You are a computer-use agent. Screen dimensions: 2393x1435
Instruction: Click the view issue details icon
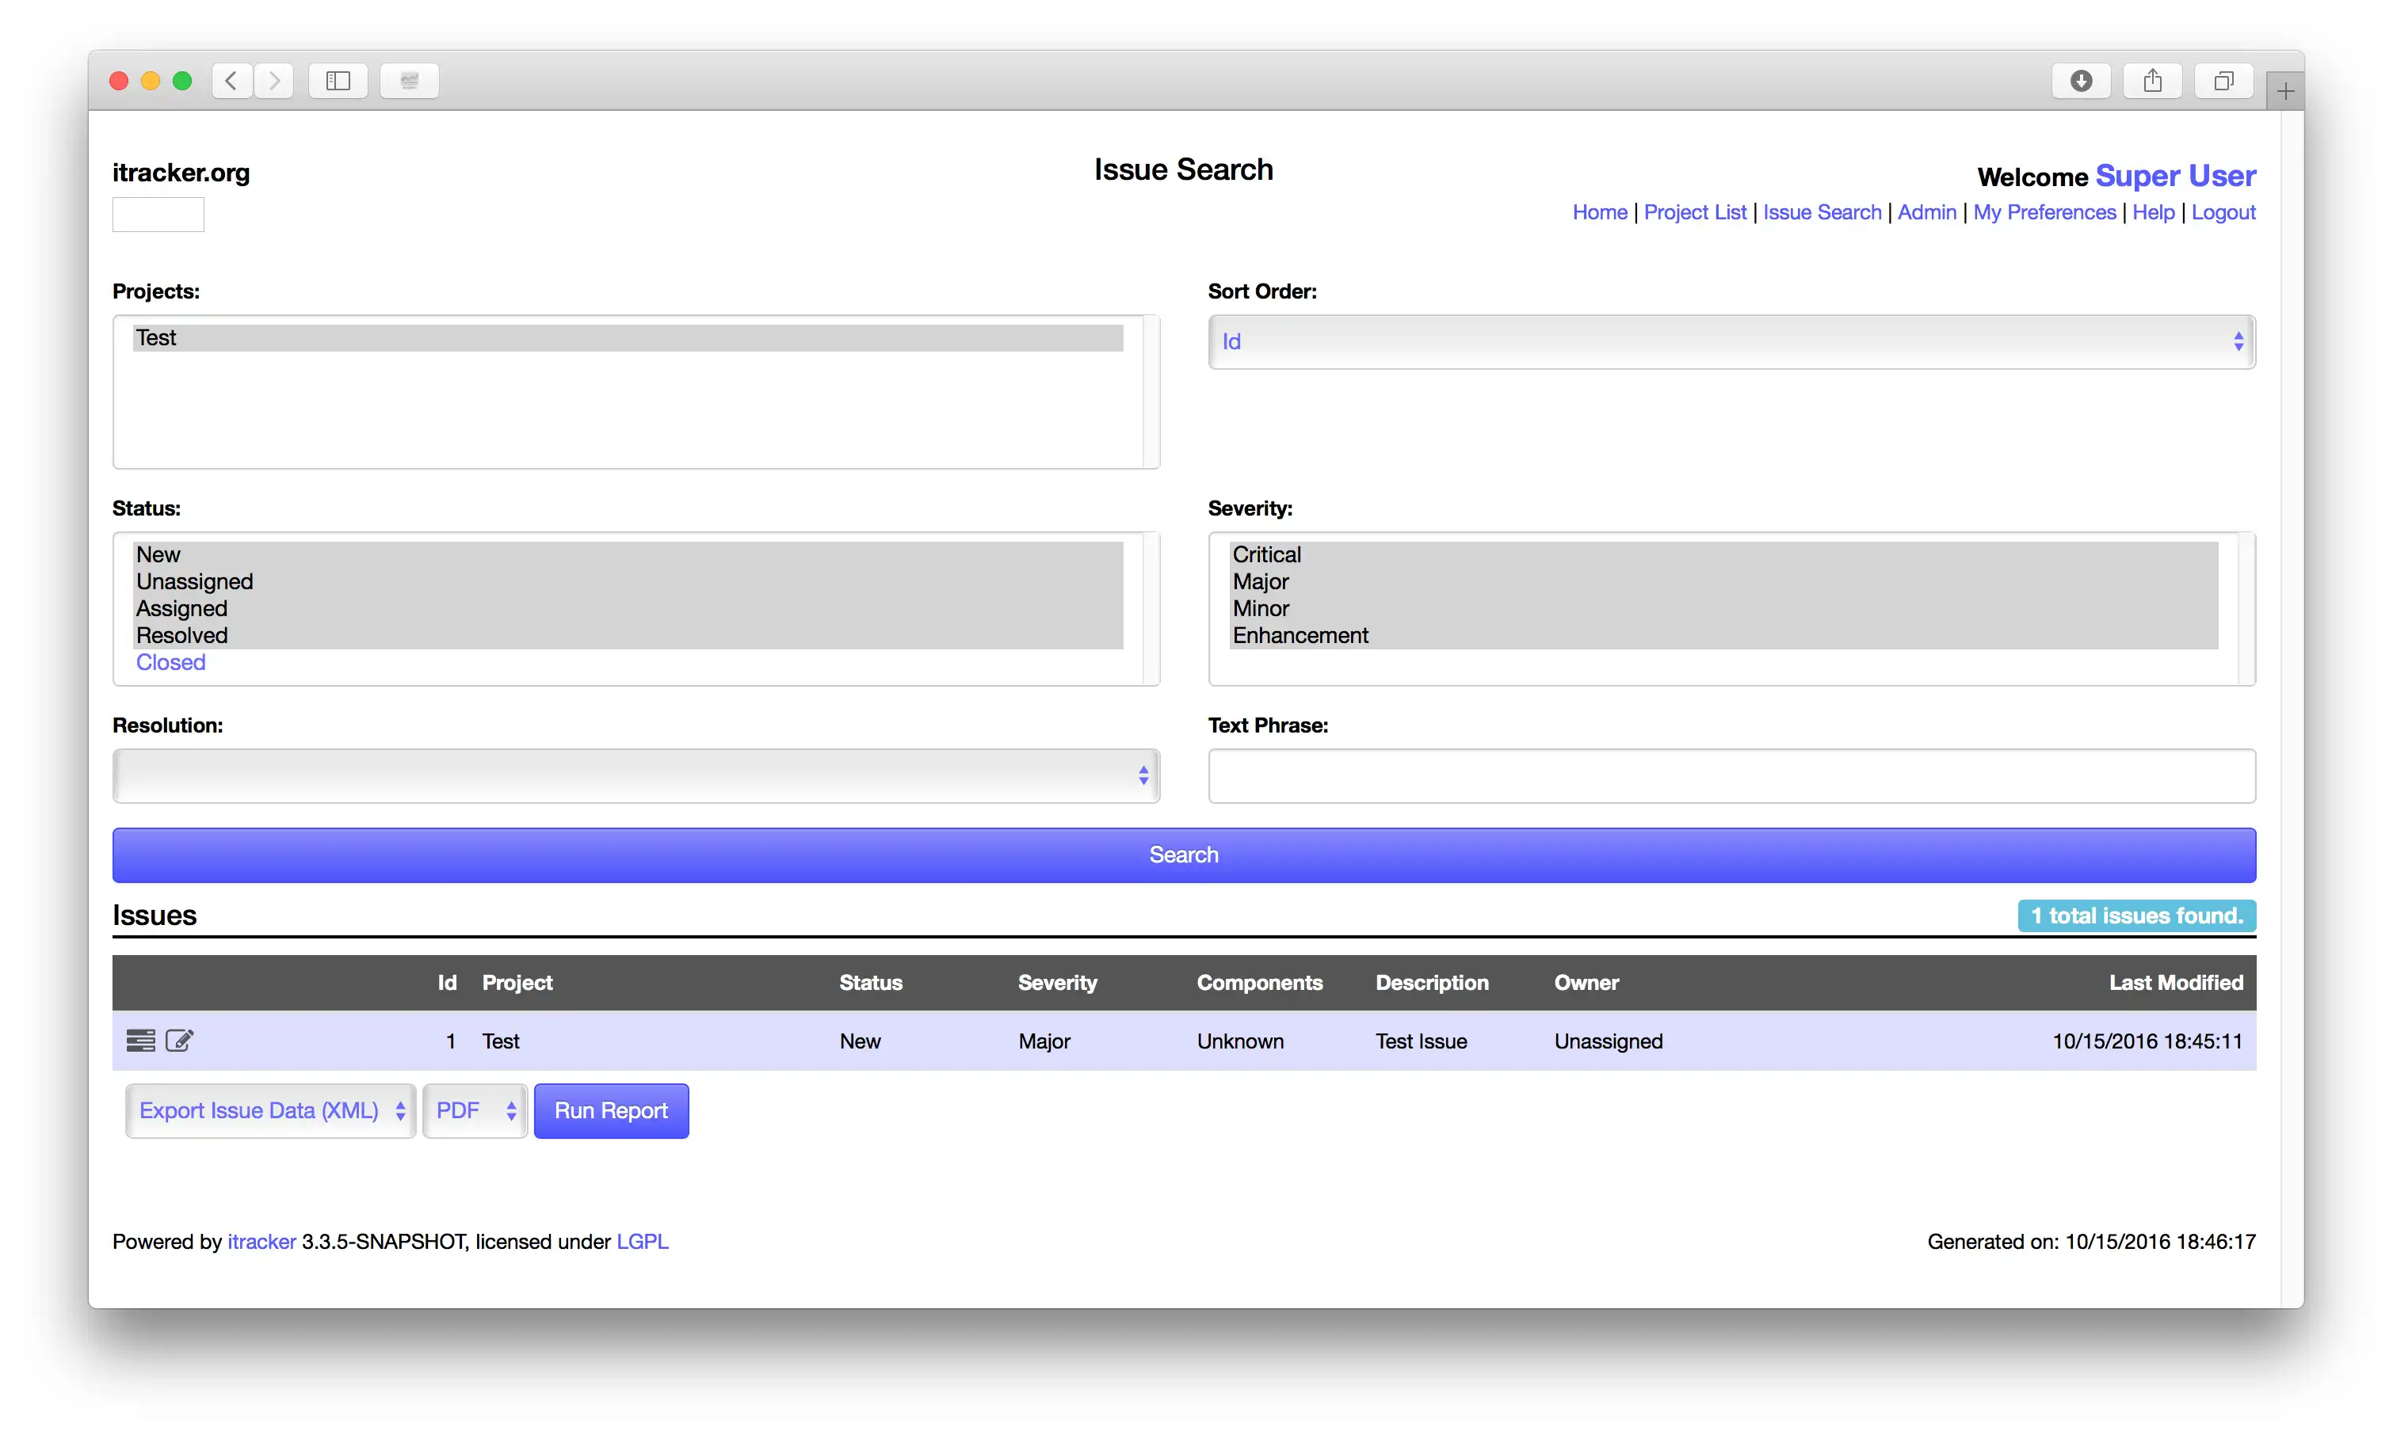pyautogui.click(x=140, y=1041)
